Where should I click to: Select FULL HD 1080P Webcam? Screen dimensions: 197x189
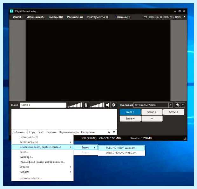(121, 148)
